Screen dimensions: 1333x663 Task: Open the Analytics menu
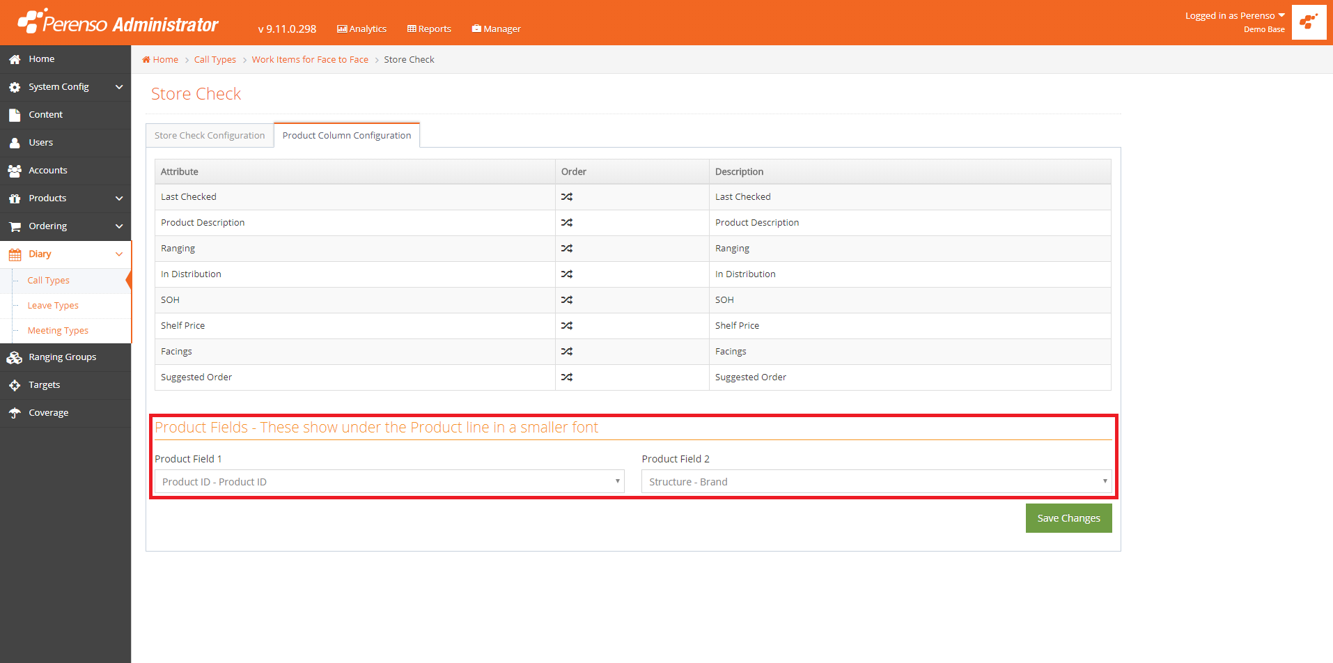coord(361,29)
